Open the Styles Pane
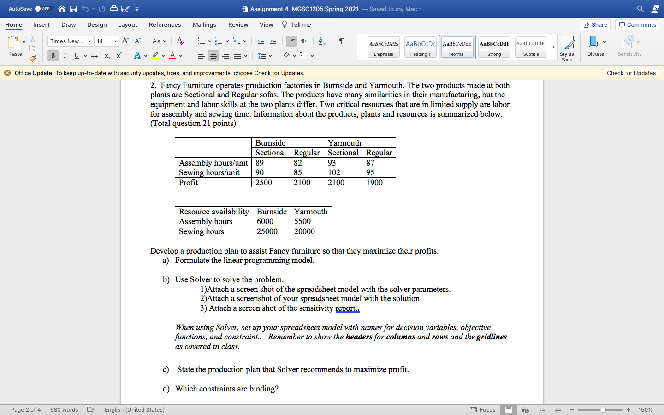664x415 pixels. (567, 47)
